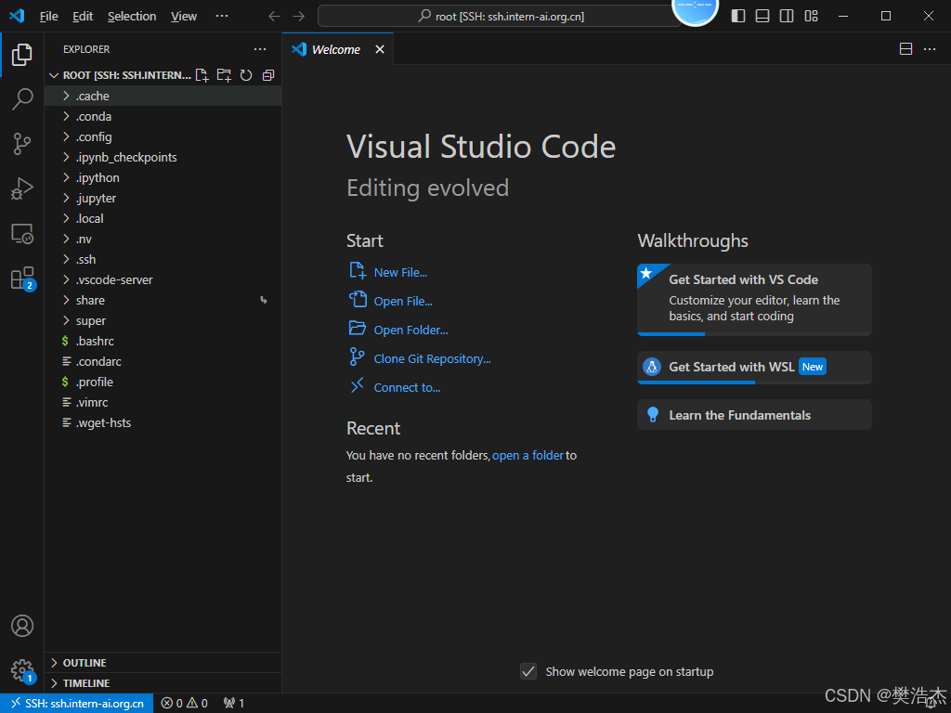Go forward with the navigation arrow
Image resolution: width=951 pixels, height=713 pixels.
[298, 17]
